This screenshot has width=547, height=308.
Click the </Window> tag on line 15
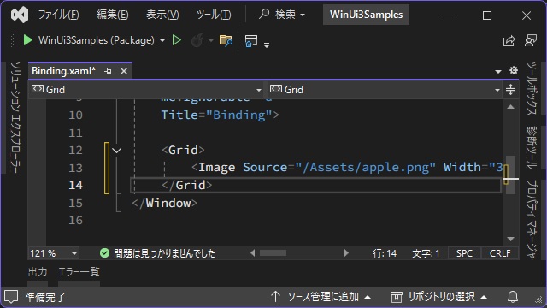click(165, 203)
